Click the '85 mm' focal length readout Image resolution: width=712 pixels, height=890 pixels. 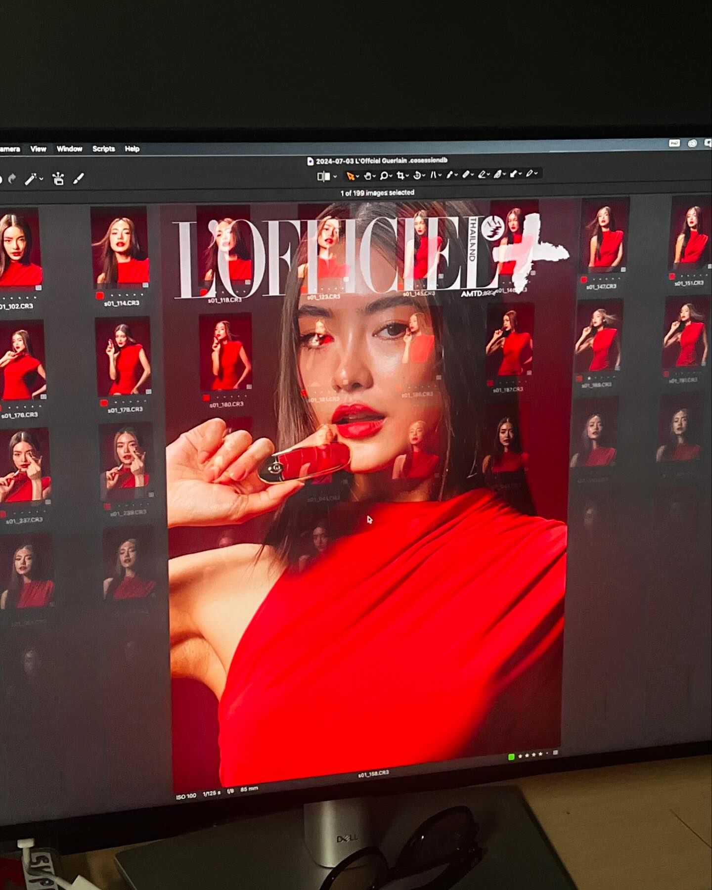pos(249,789)
